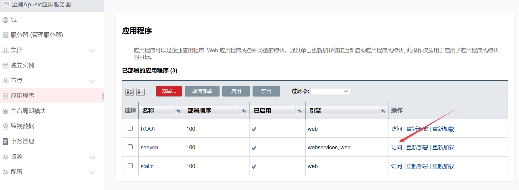This screenshot has height=190, width=519.
Task: Open 生命周期模块 in the sidebar
Action: (x=28, y=111)
